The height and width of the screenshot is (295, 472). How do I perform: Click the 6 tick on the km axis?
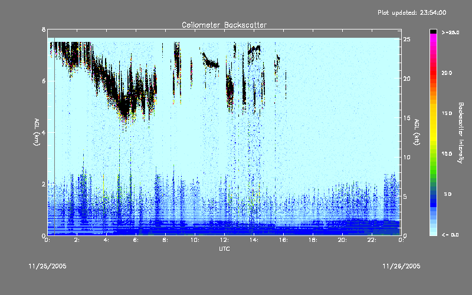(x=44, y=81)
